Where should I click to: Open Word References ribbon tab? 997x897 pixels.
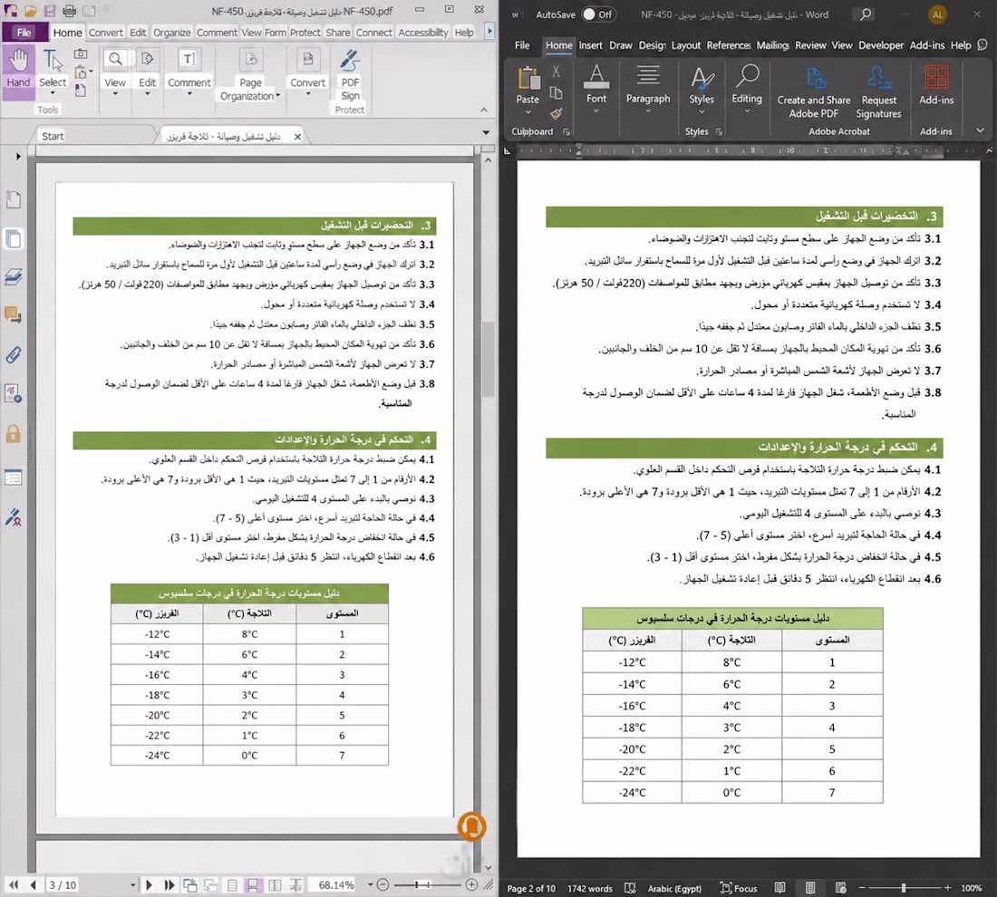tap(728, 45)
